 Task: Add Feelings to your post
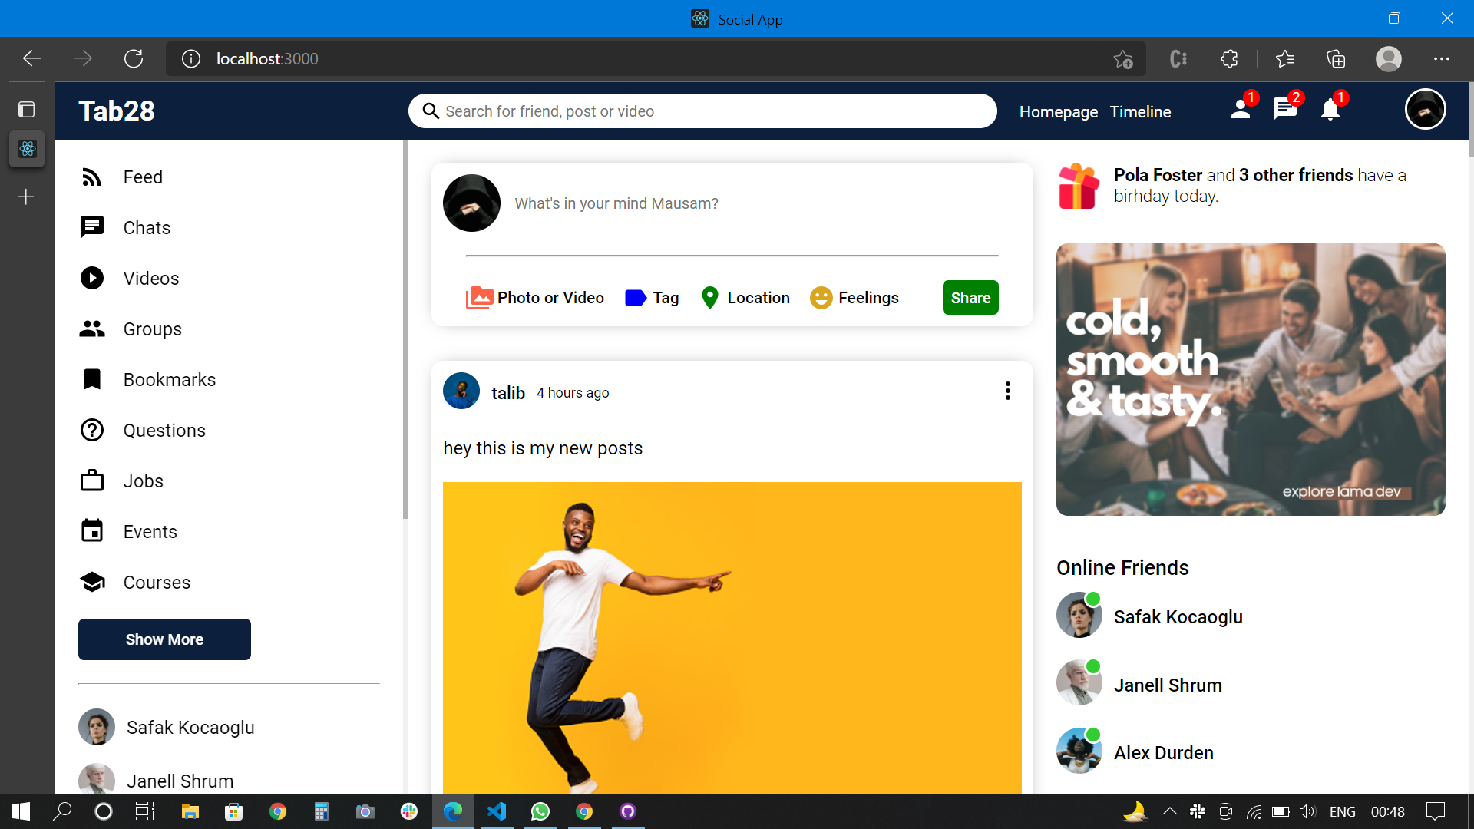(x=854, y=298)
